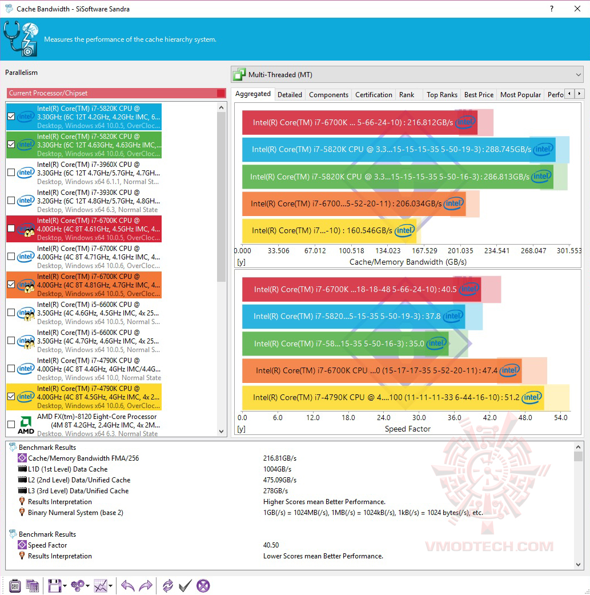This screenshot has width=590, height=595.
Task: Select the i7-4790K 4.4GHz list entry
Action: pyautogui.click(x=84, y=369)
